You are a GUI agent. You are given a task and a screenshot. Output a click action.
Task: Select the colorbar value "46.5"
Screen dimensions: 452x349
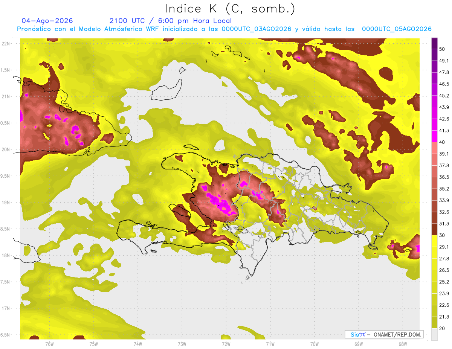tap(444, 84)
